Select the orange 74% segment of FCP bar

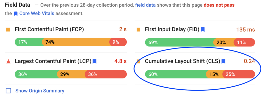[x=75, y=42]
